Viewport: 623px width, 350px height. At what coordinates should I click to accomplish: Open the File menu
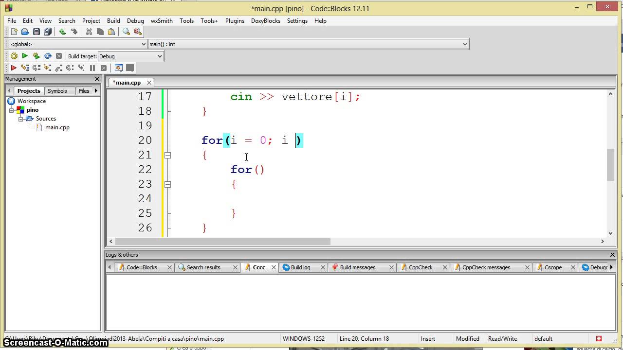coord(12,21)
